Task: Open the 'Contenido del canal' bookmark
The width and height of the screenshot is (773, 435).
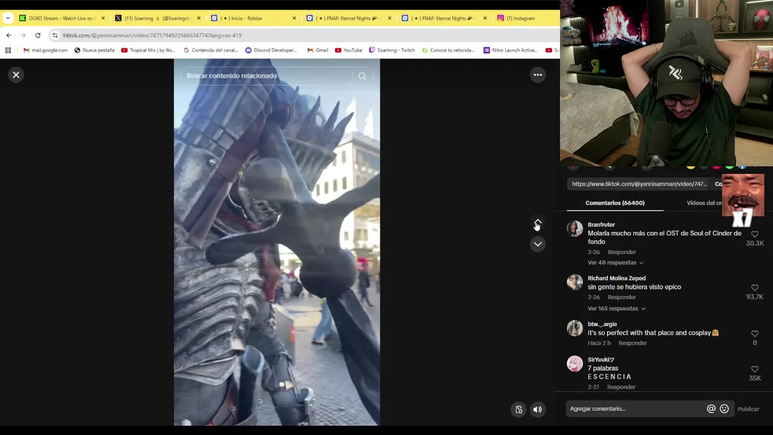Action: [x=211, y=50]
